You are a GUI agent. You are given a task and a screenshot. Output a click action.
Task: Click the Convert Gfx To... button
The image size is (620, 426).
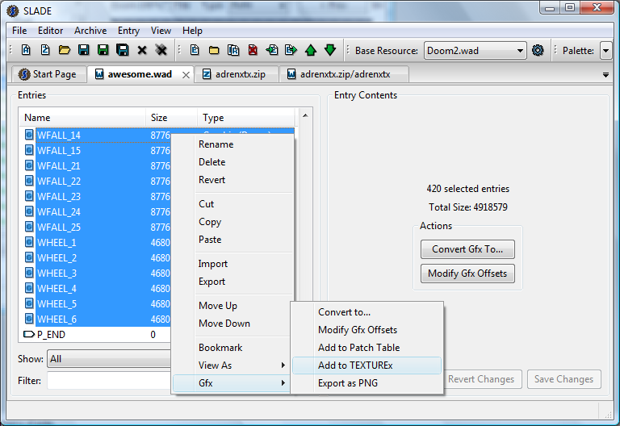pos(467,249)
